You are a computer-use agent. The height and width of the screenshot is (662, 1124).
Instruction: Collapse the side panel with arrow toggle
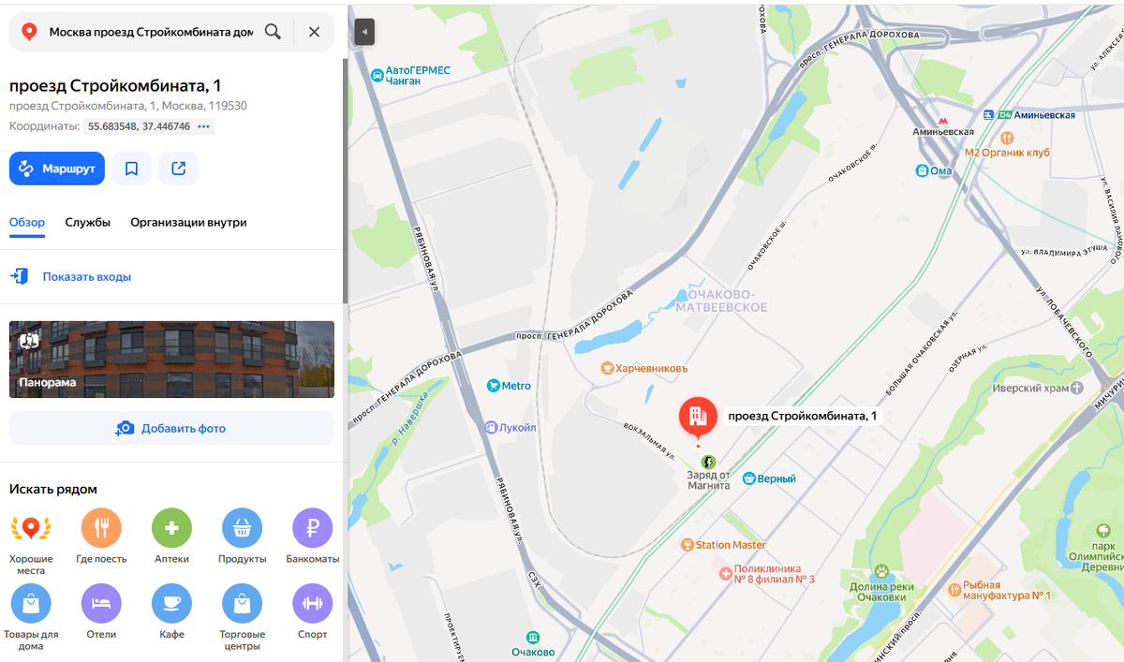point(364,31)
